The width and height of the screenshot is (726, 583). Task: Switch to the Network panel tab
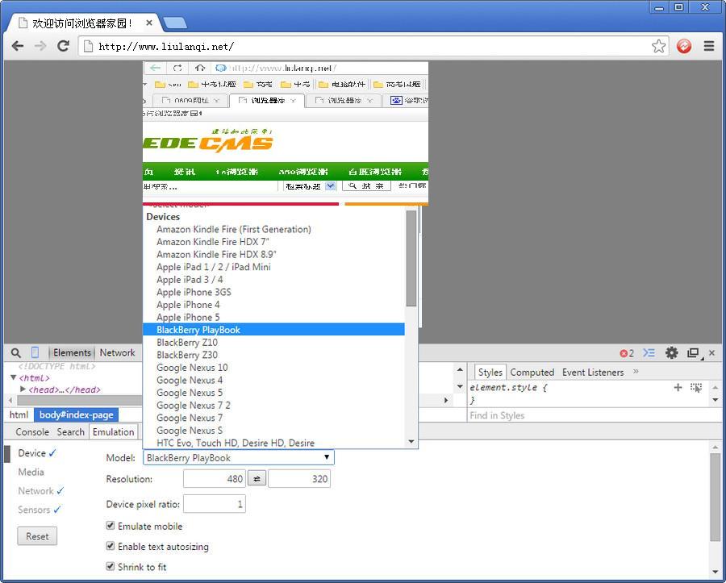pyautogui.click(x=117, y=353)
